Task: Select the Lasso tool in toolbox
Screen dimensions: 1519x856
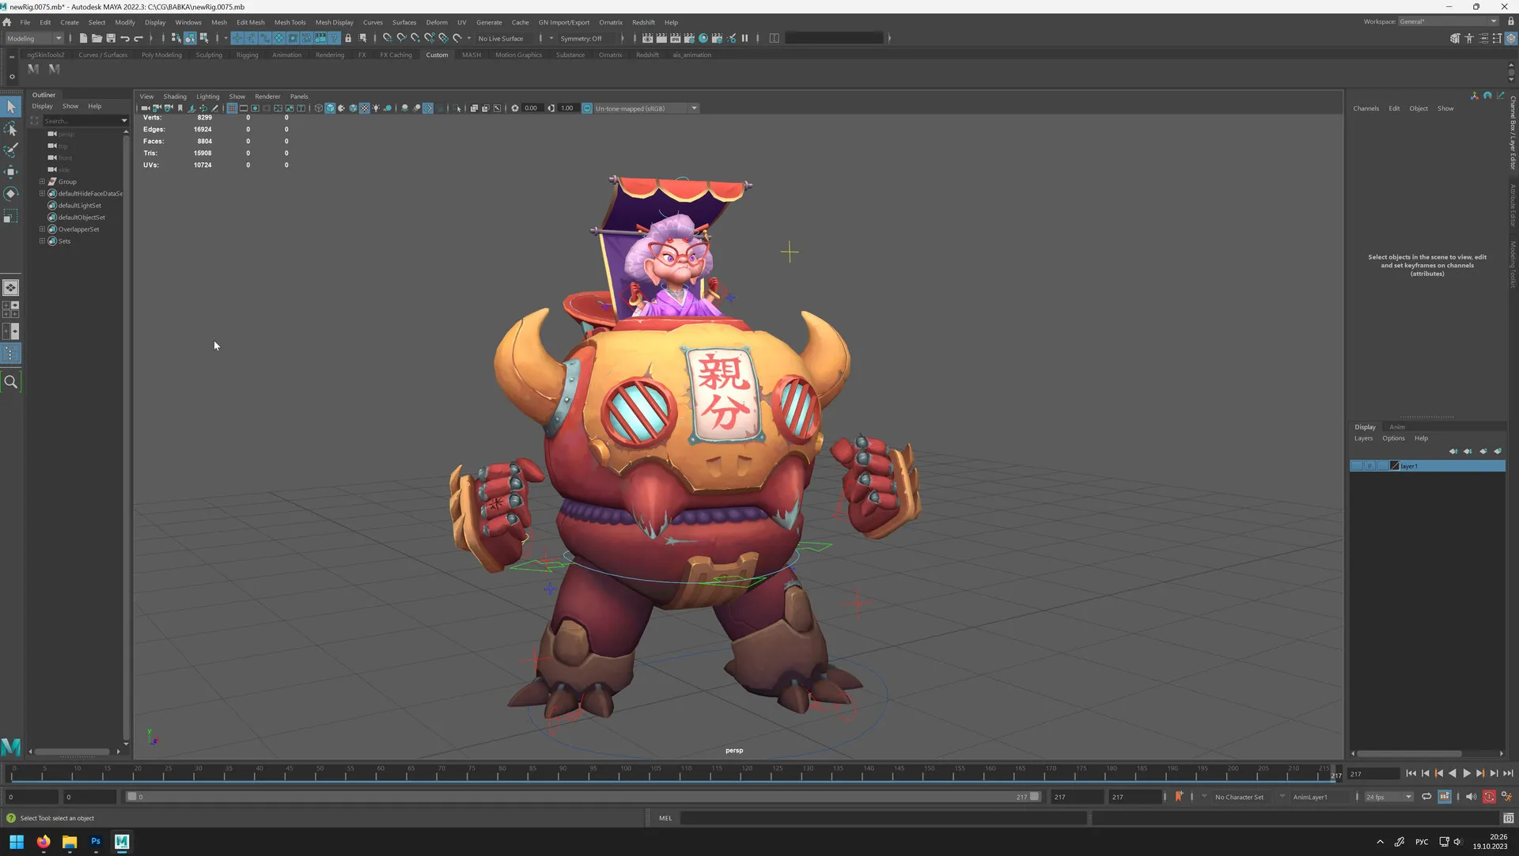Action: pos(10,129)
